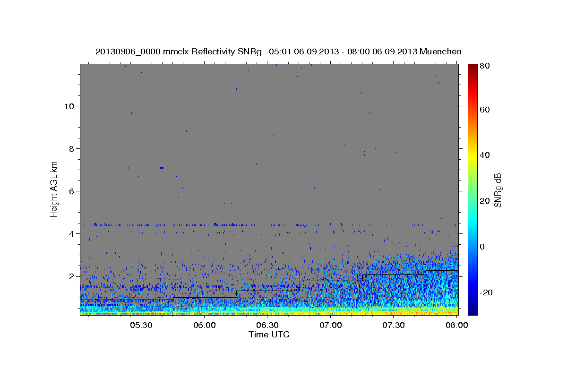
Task: Click the dark blue bottom of colorbar
Action: 472,311
